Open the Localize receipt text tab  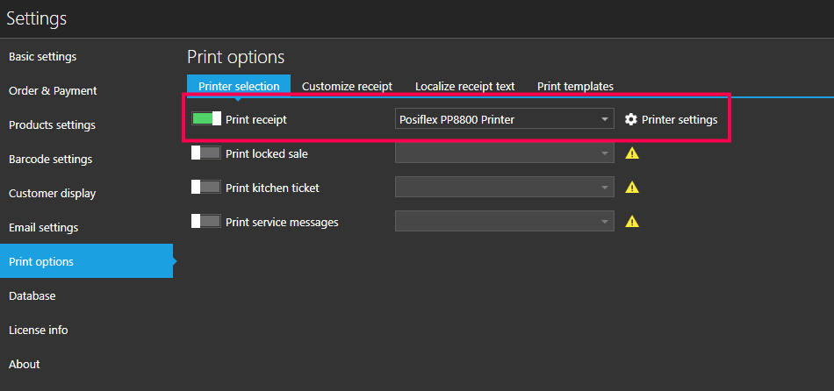pos(464,86)
